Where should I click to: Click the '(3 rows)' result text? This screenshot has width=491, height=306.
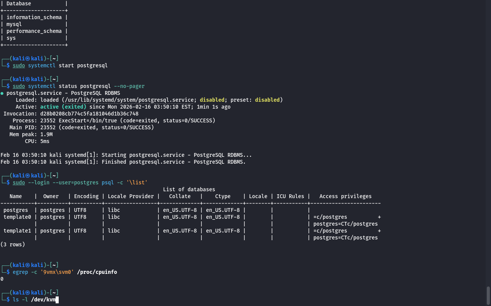click(x=13, y=244)
